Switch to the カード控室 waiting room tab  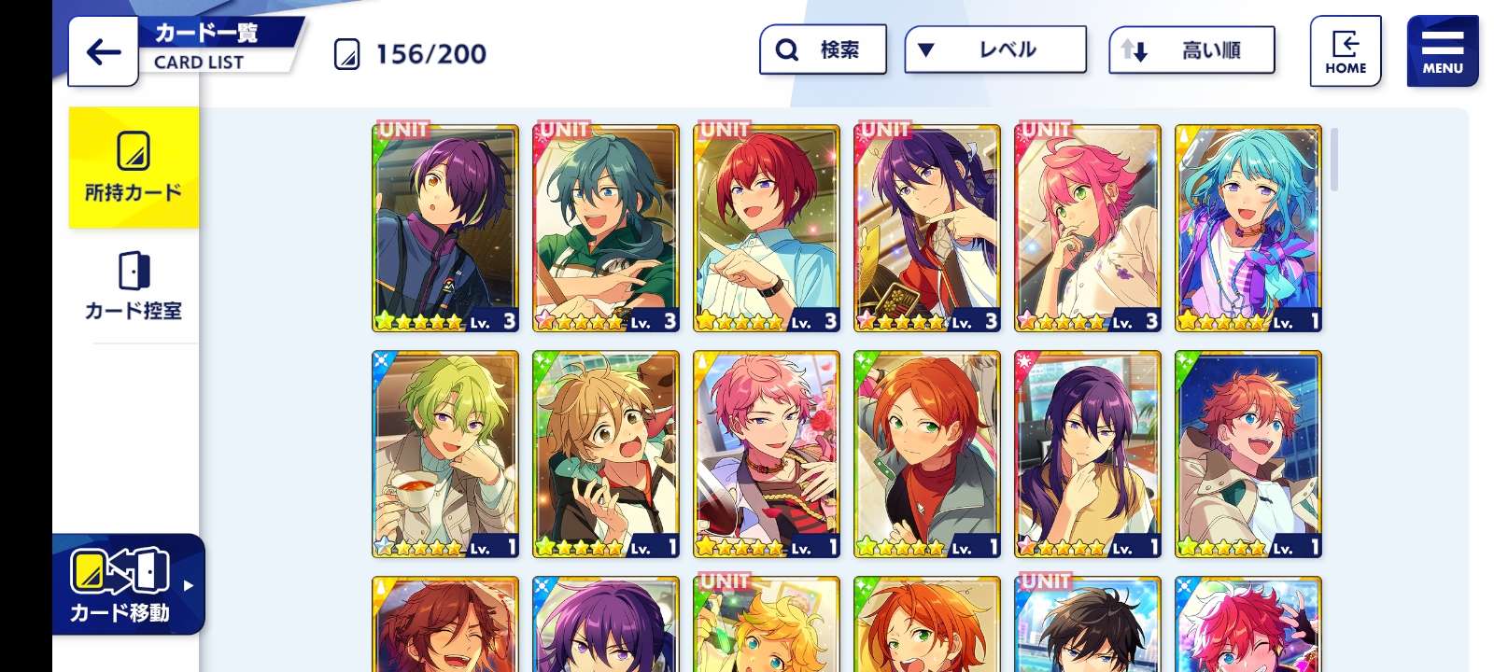coord(134,286)
